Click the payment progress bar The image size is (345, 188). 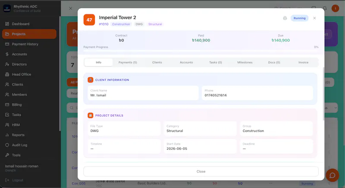[x=201, y=51]
